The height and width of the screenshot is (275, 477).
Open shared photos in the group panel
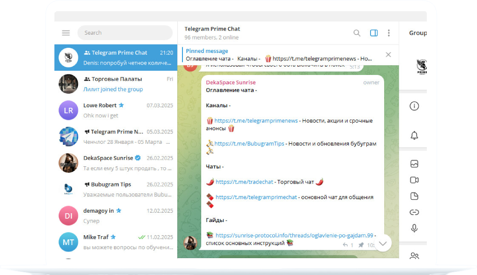click(414, 164)
